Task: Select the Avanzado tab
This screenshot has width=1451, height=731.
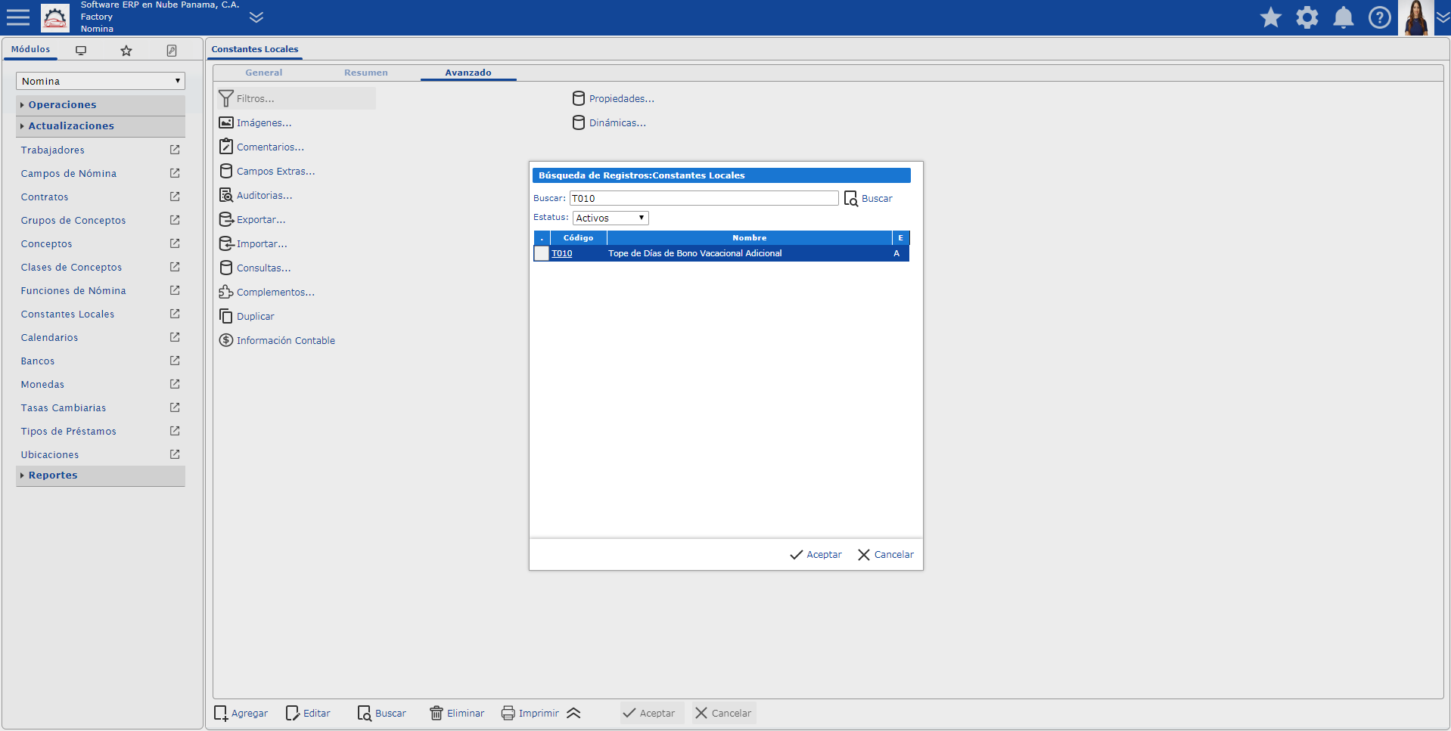Action: 468,73
